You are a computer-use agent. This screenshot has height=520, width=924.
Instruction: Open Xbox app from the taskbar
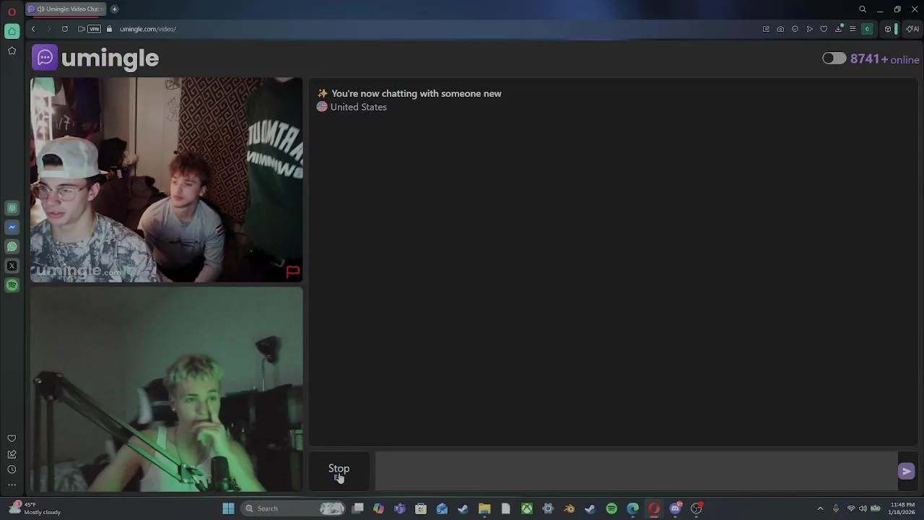(527, 508)
